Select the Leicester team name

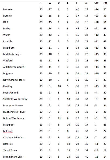[x=8, y=9]
